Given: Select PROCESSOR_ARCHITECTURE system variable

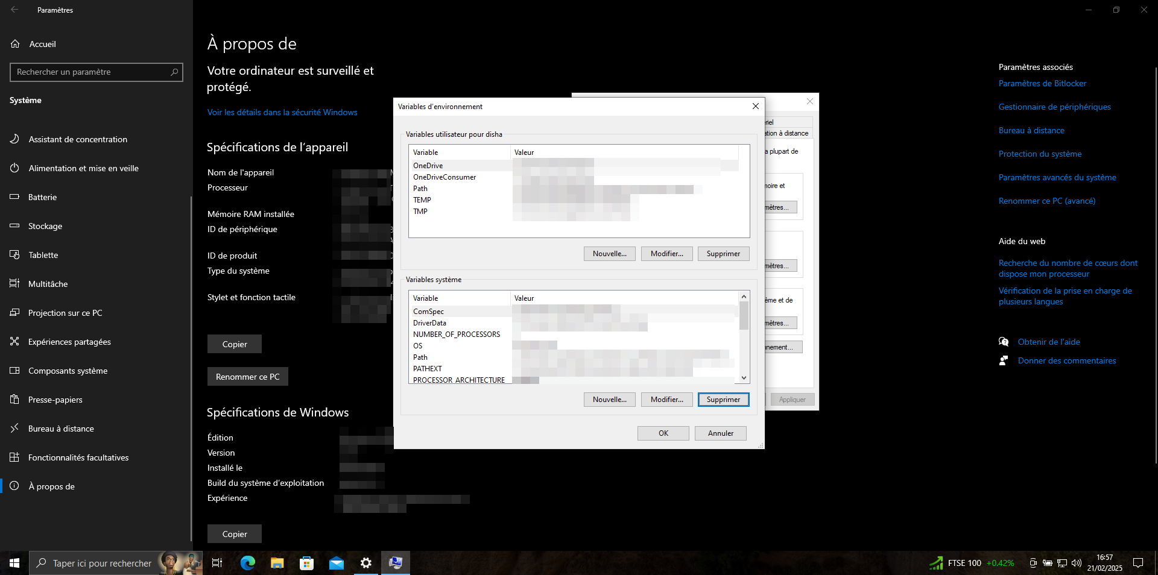Looking at the screenshot, I should tap(574, 380).
